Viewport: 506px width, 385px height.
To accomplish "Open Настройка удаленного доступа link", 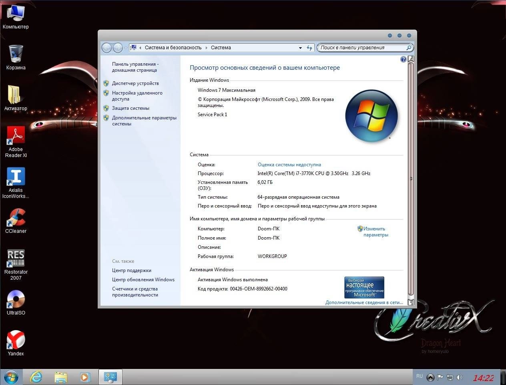I will [137, 96].
